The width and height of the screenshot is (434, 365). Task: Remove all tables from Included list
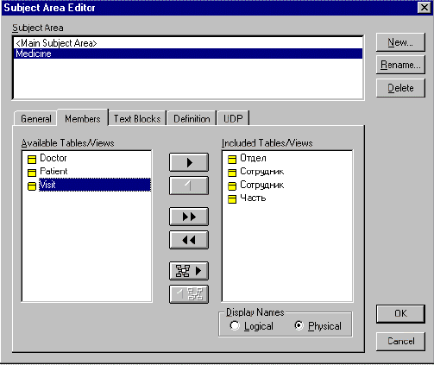coord(189,240)
